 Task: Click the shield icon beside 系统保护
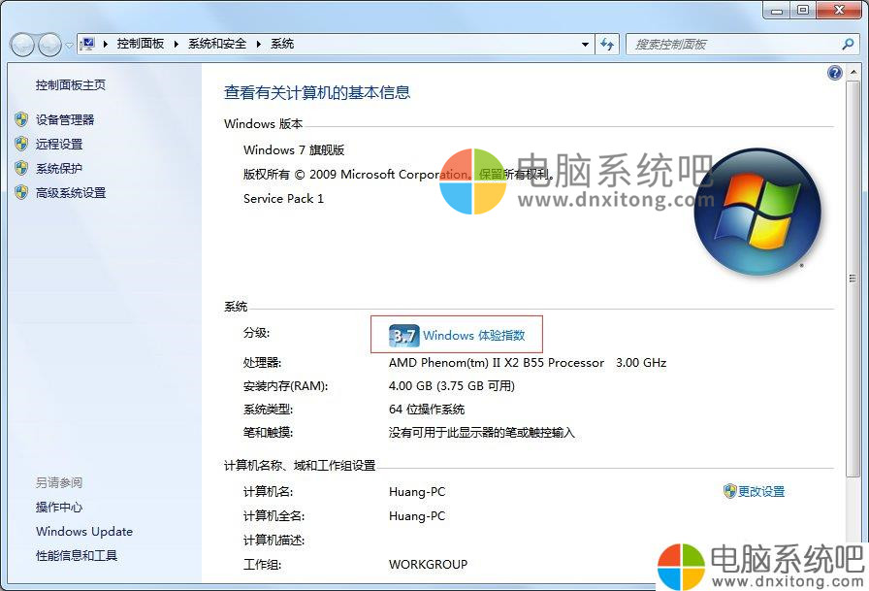[x=21, y=168]
